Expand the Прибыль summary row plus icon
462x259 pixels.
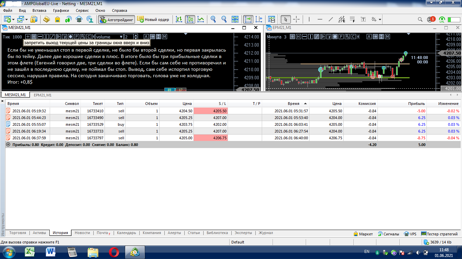pos(8,144)
